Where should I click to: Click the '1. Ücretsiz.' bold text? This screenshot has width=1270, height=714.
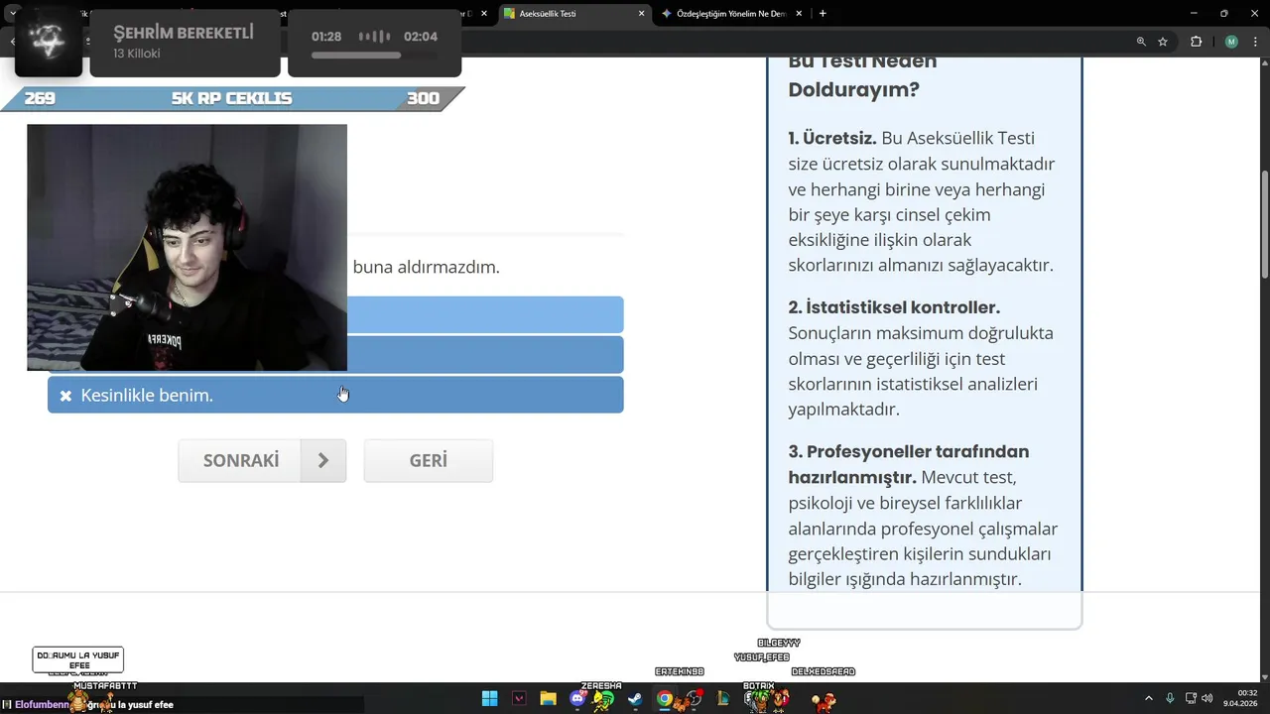click(832, 138)
